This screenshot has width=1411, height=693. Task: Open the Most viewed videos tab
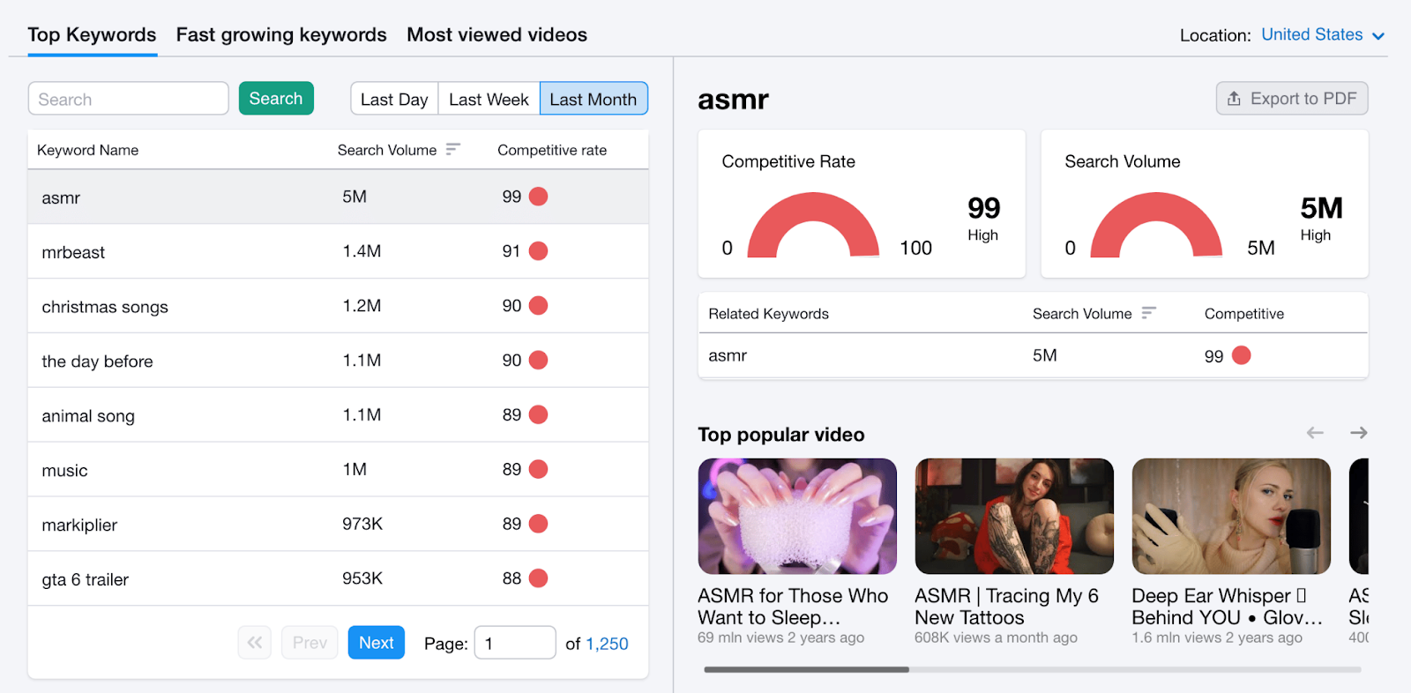click(496, 35)
